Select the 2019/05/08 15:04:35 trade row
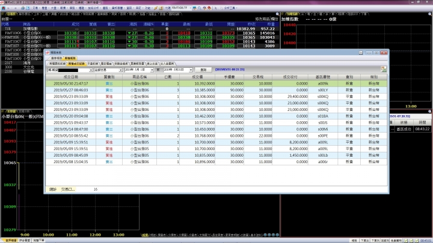Viewport: 433px width, 243px height. click(216, 162)
